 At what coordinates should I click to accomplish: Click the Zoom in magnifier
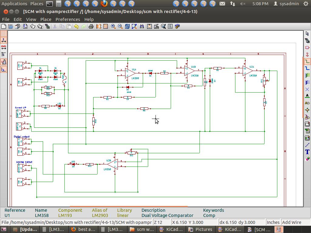(x=113, y=26)
